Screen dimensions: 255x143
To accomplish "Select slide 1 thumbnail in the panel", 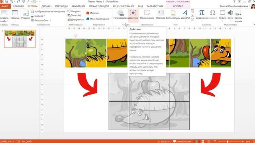I will (x=20, y=39).
